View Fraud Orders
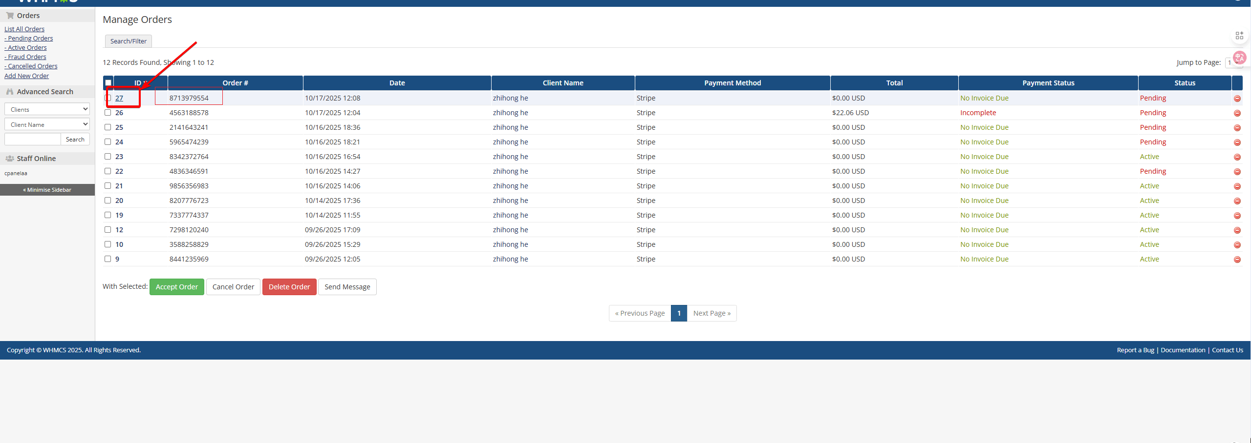This screenshot has height=443, width=1251. 25,57
